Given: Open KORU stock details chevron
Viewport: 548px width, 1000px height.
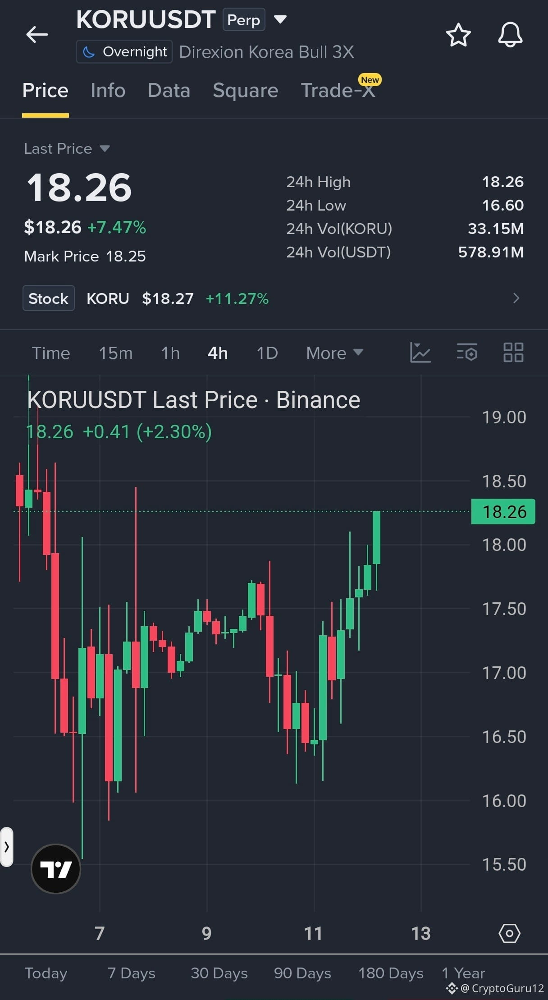Looking at the screenshot, I should click(516, 298).
